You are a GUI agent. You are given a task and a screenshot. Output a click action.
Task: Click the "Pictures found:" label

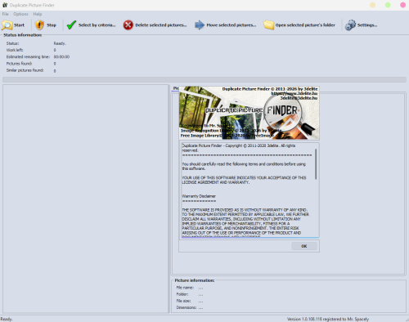19,64
